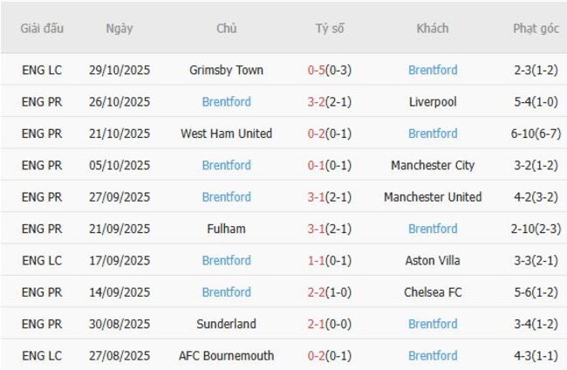Open the Sunderland team link
The image size is (567, 370).
(226, 324)
